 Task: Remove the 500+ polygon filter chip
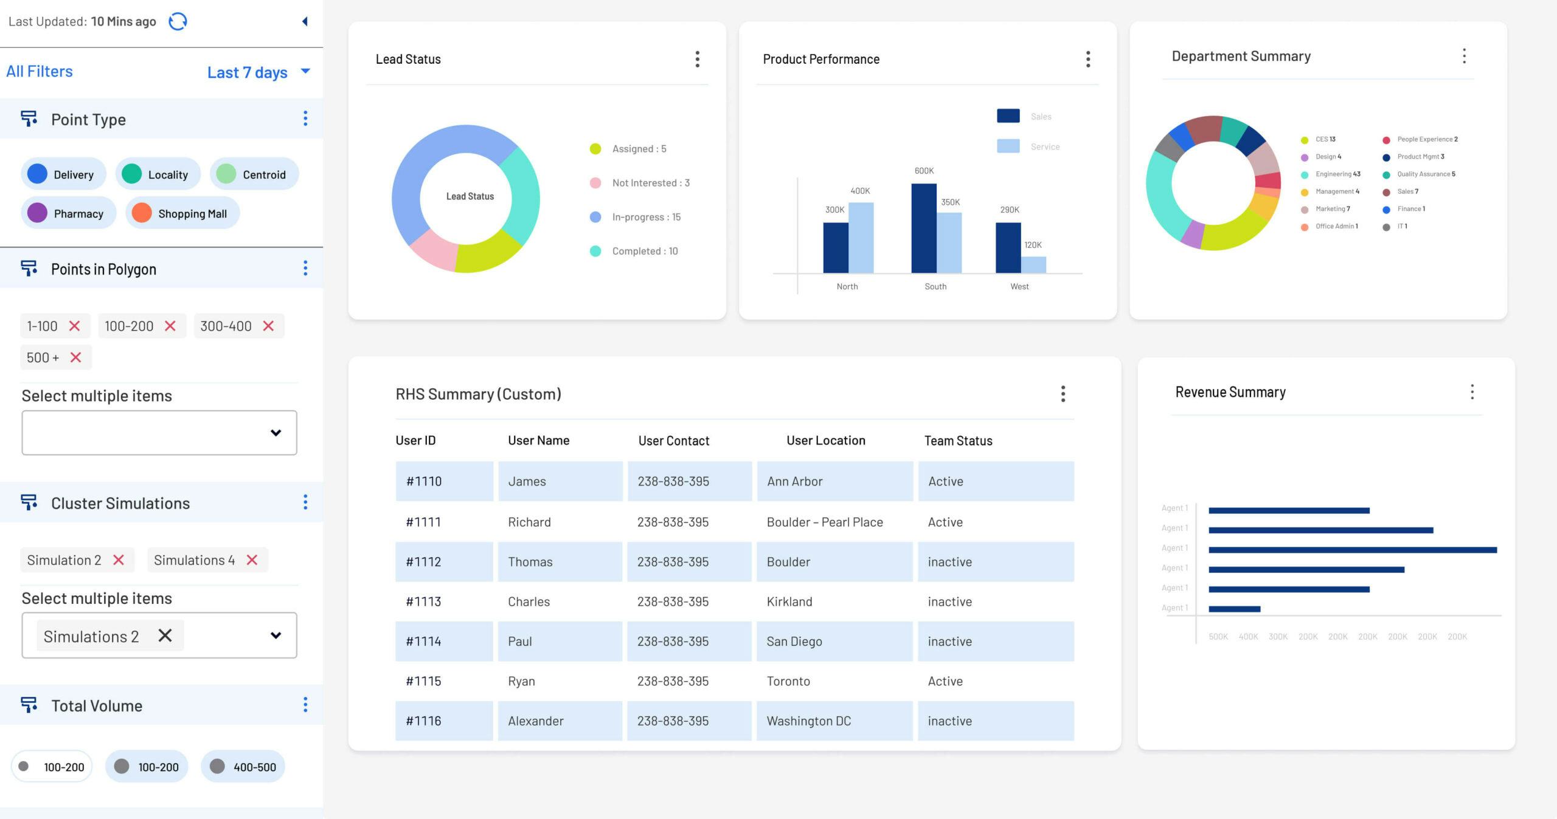tap(77, 357)
